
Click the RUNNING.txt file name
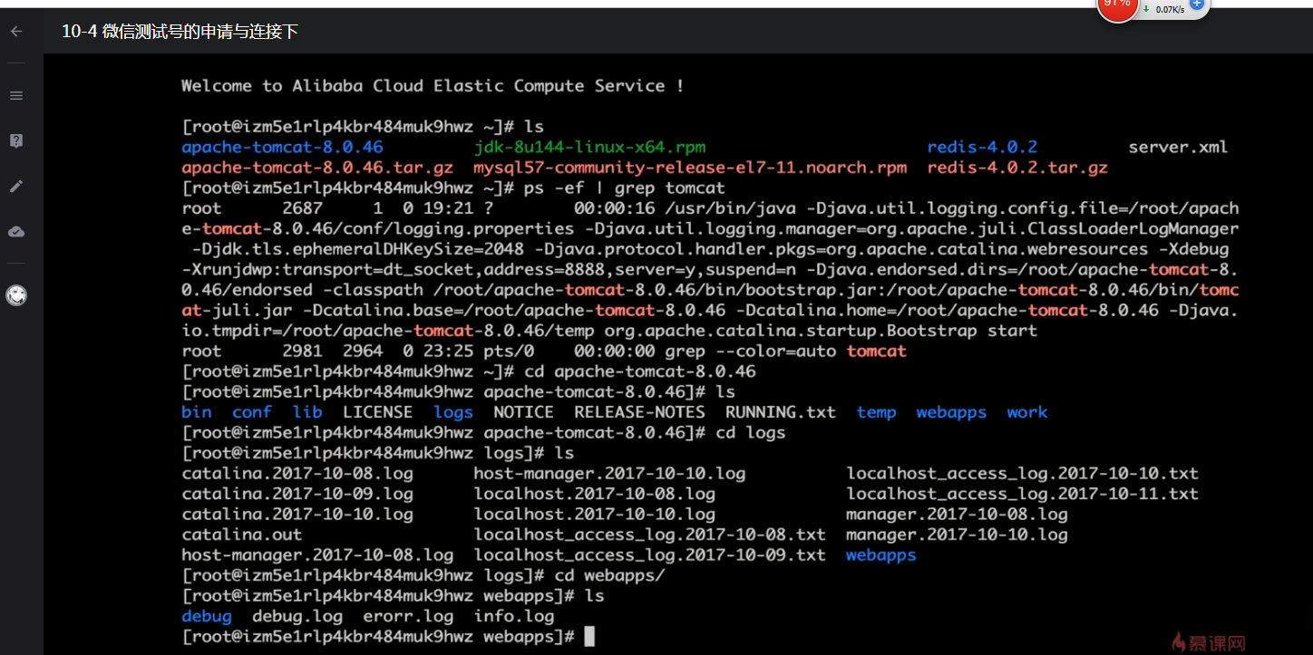click(781, 412)
